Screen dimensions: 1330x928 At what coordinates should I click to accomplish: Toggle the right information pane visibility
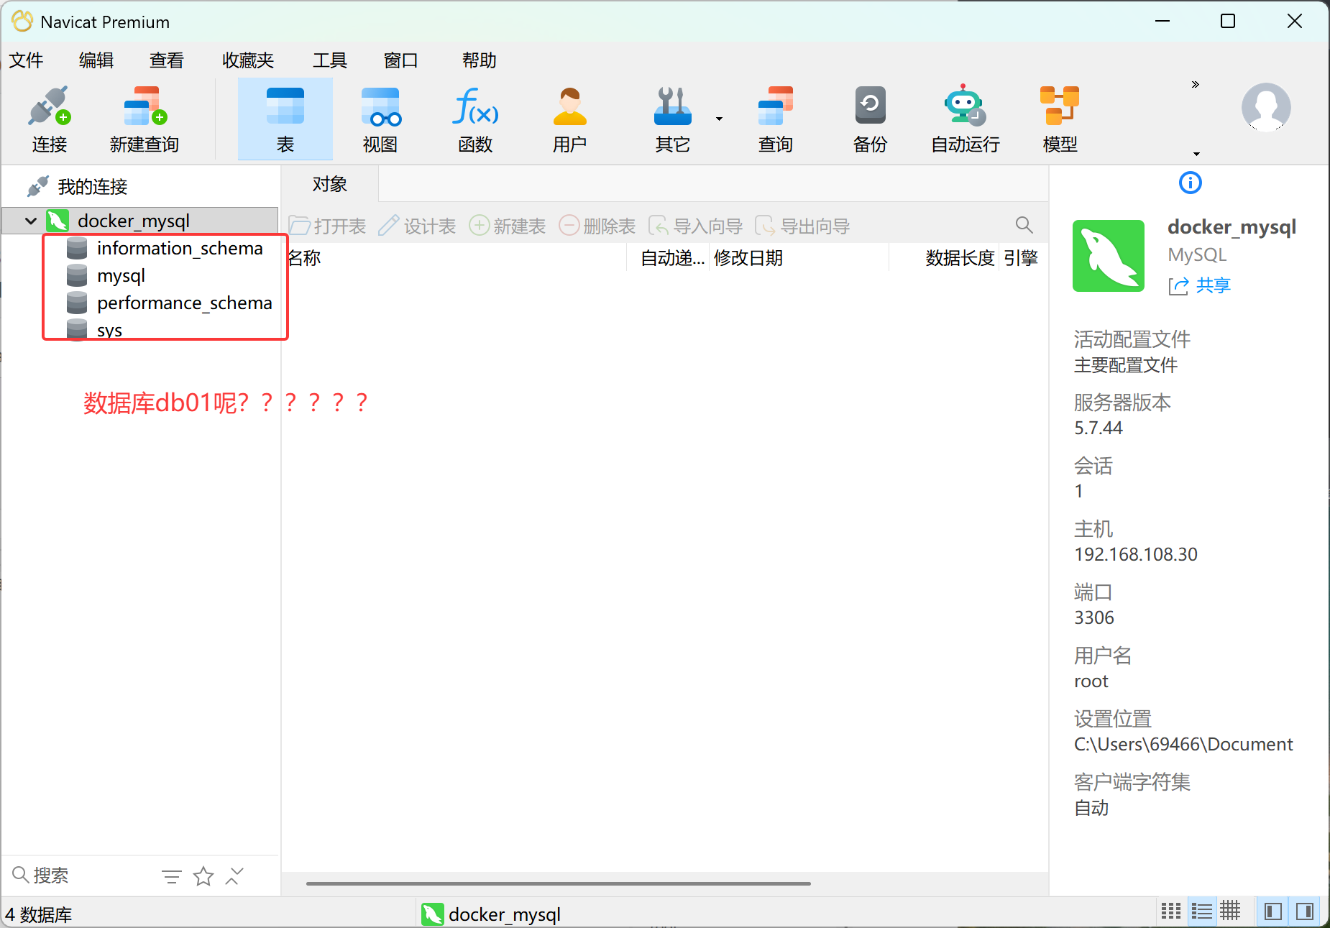[x=1305, y=911]
